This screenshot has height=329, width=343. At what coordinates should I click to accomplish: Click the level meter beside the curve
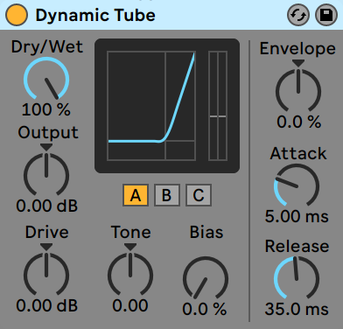coord(218,106)
